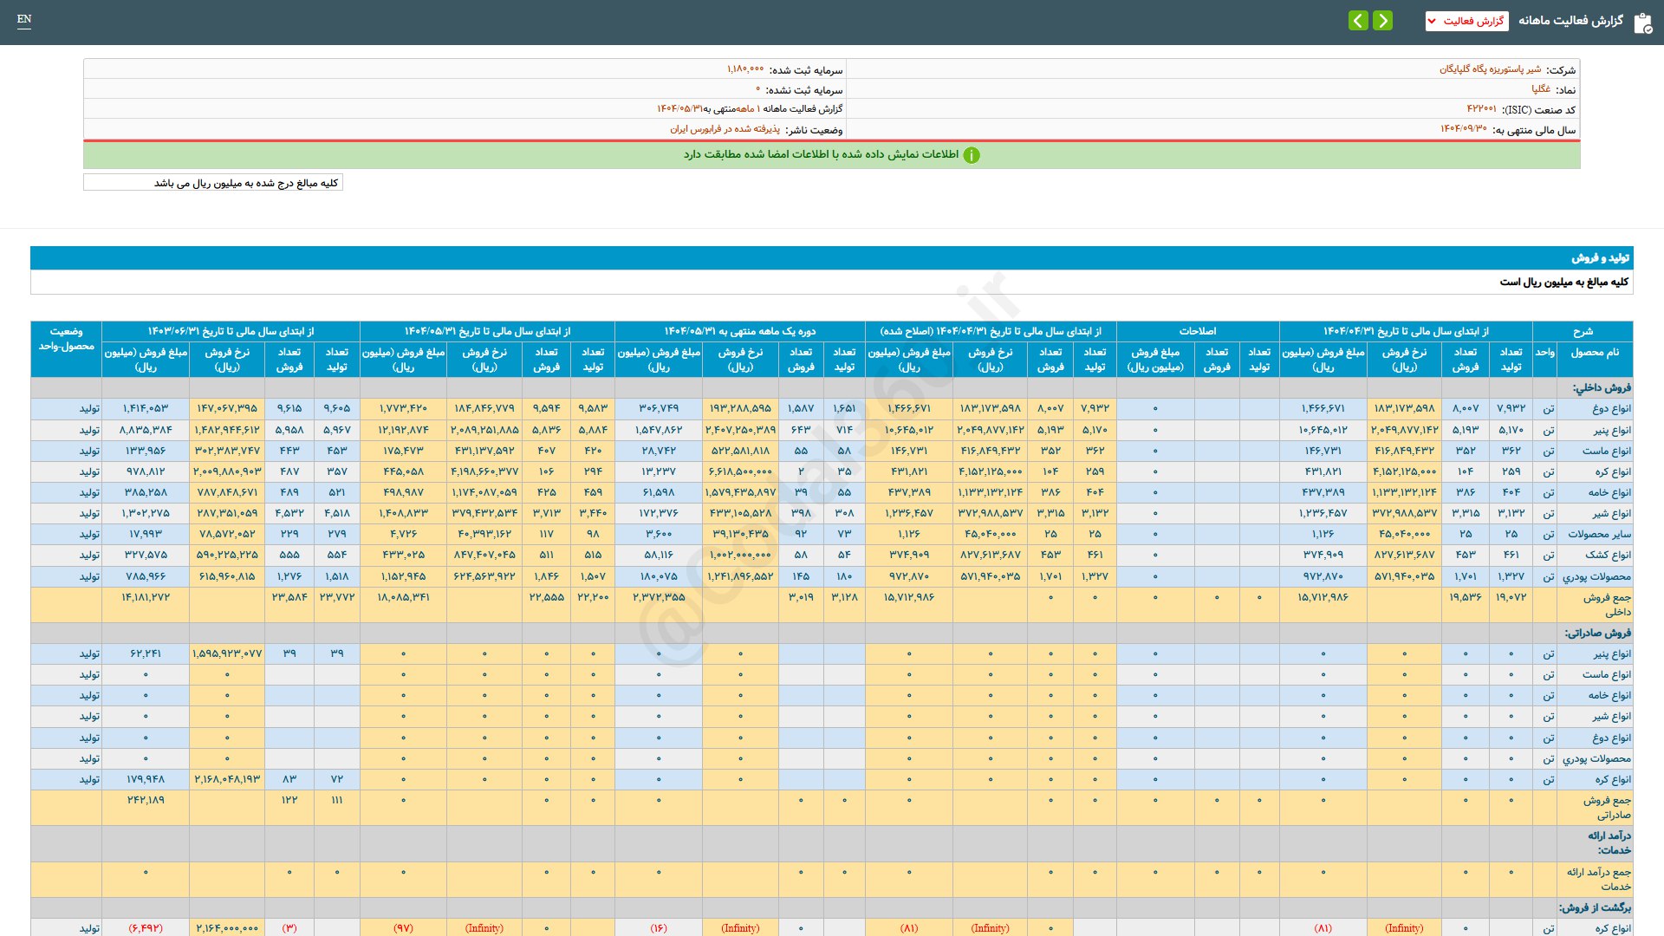This screenshot has height=936, width=1664.
Task: Select fiscal year end date ۱۴۰۴/۰۹/۳۰
Action: tap(1464, 129)
